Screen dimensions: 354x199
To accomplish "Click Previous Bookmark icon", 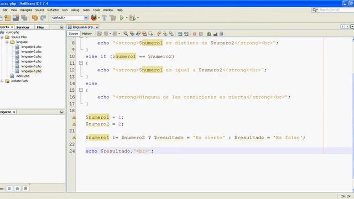I will click(159, 34).
